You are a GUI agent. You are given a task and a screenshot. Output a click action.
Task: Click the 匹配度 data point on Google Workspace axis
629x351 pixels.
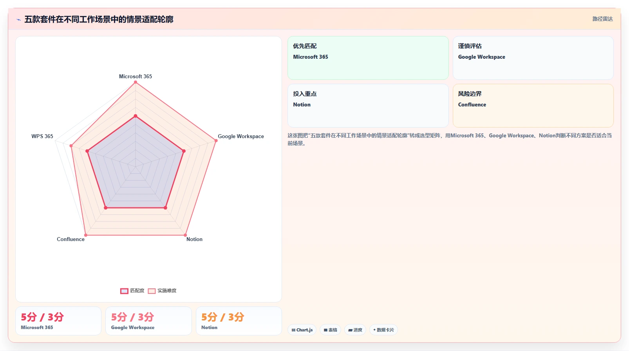pos(184,151)
